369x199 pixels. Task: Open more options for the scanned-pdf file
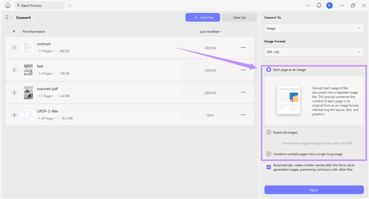pos(243,92)
